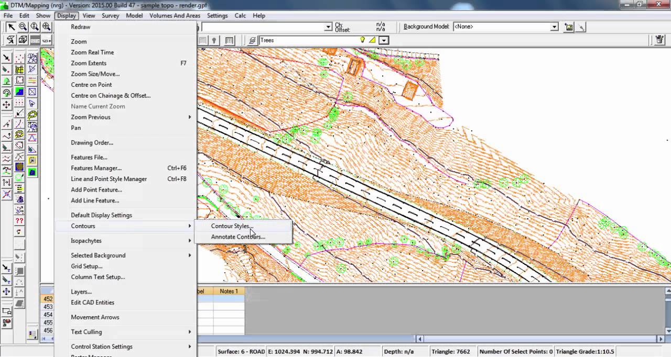The height and width of the screenshot is (357, 671).
Task: Open the Help menu
Action: coord(259,16)
